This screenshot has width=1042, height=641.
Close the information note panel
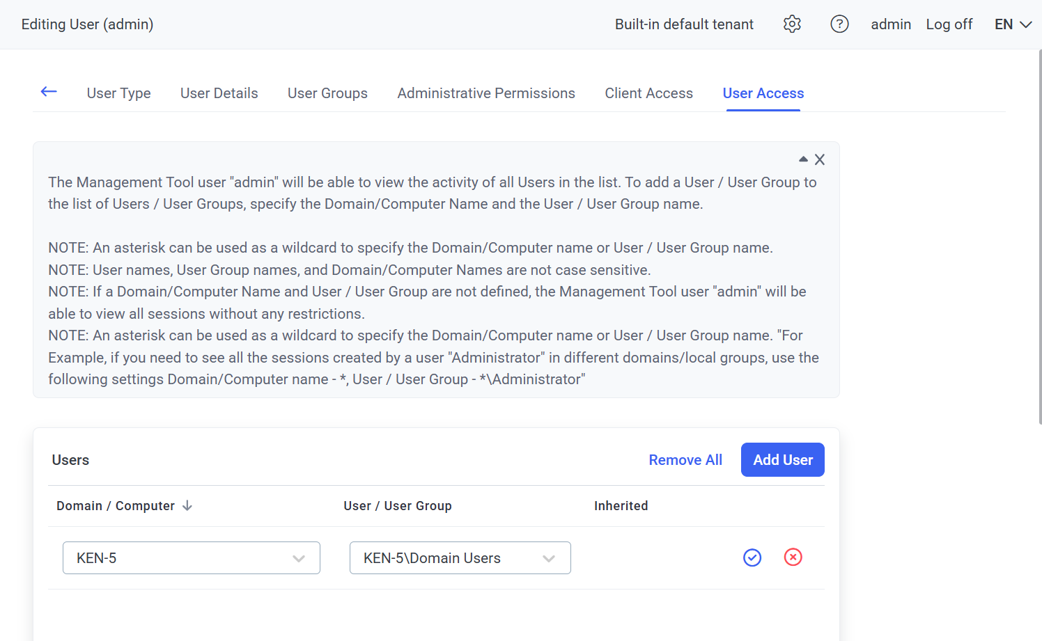820,160
